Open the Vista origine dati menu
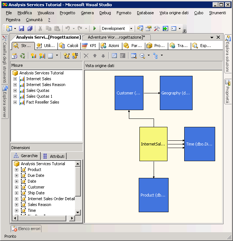233x241 pixels. point(174,13)
